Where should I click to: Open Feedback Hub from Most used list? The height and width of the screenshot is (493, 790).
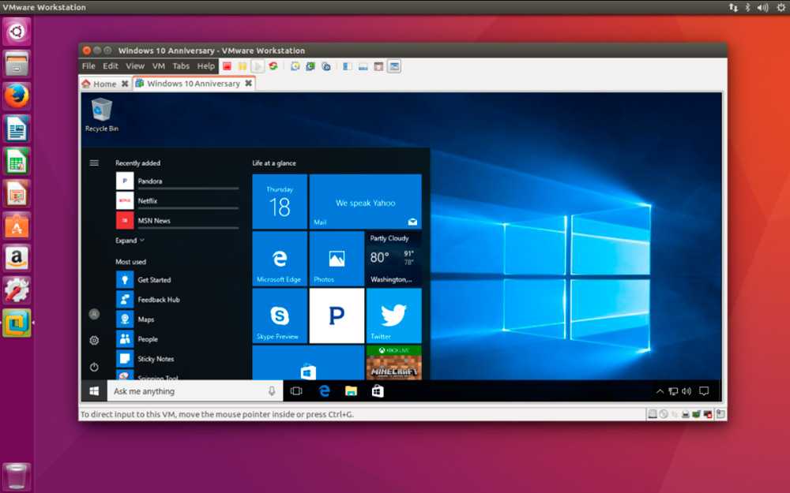[158, 300]
